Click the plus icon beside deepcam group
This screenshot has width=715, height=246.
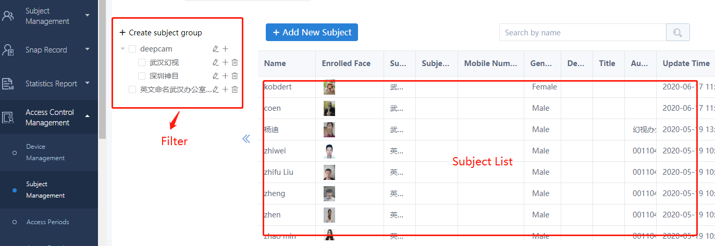tap(225, 49)
